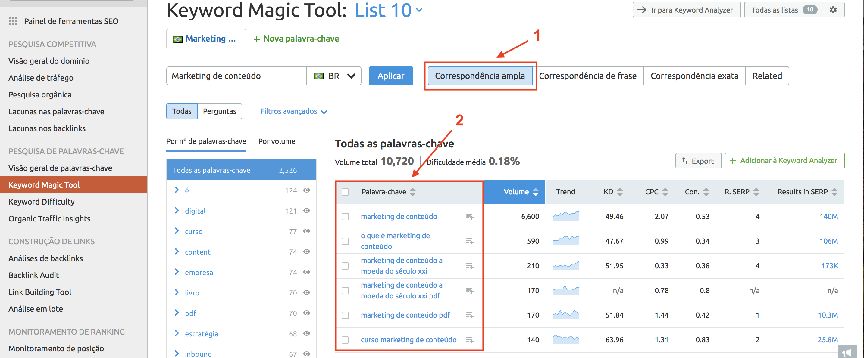This screenshot has height=358, width=864.
Task: Sort by Con. column arrows
Action: pos(706,192)
